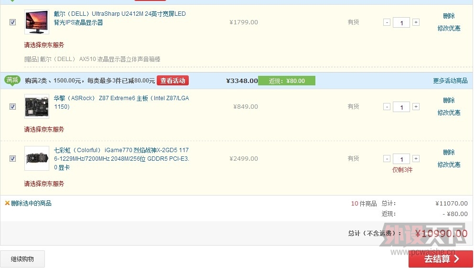Open the 七彩虹 iGame770 显卡 product link

[x=121, y=159]
